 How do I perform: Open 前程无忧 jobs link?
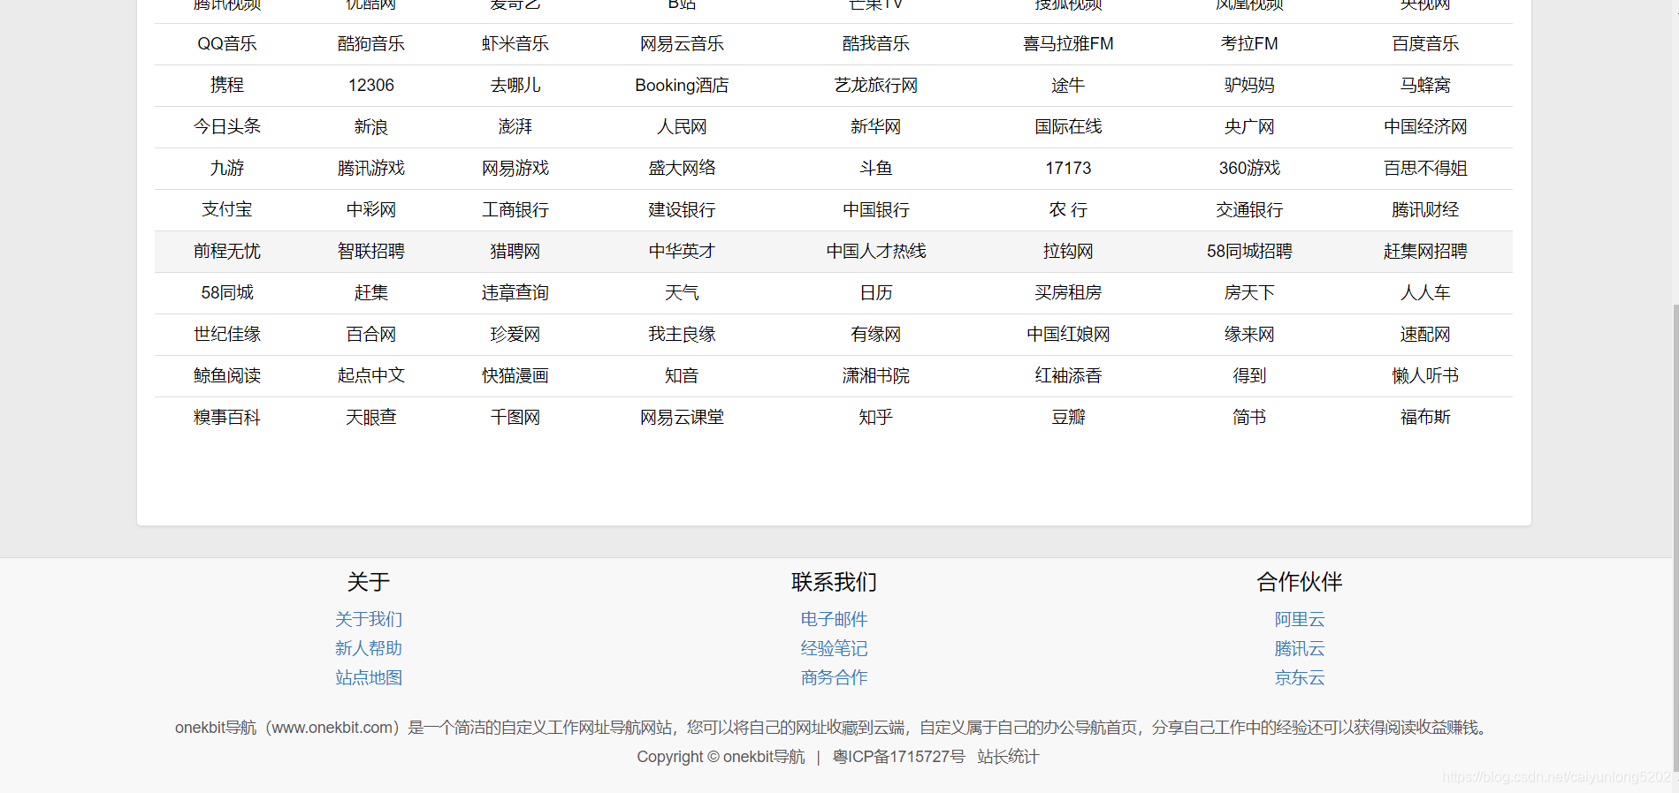[x=227, y=252]
